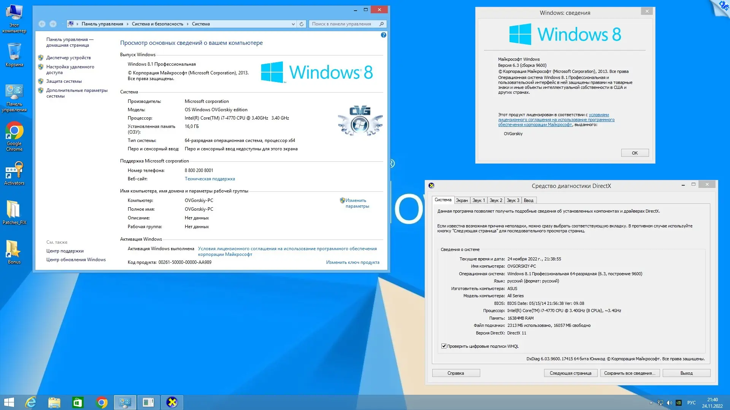
Task: Click the Следующая страница button
Action: click(570, 373)
